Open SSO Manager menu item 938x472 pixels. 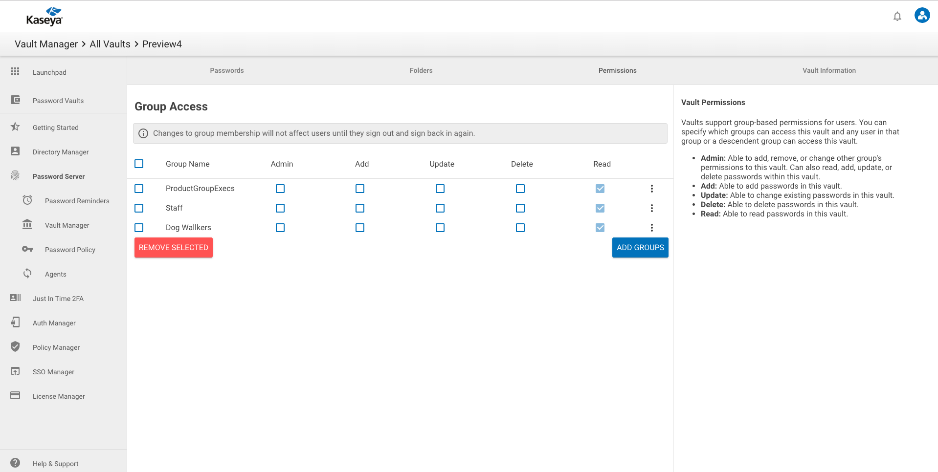pos(53,372)
